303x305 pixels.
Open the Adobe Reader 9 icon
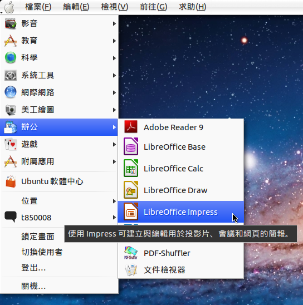(131, 127)
